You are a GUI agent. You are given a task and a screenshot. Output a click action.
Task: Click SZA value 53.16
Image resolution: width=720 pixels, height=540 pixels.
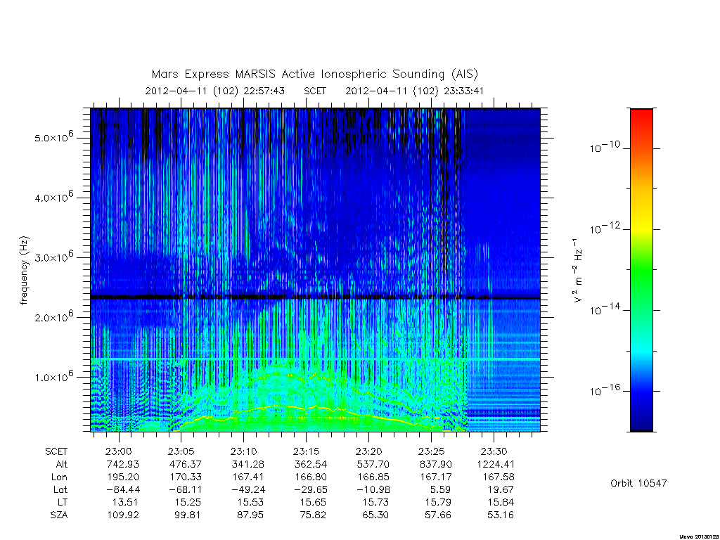(x=501, y=515)
